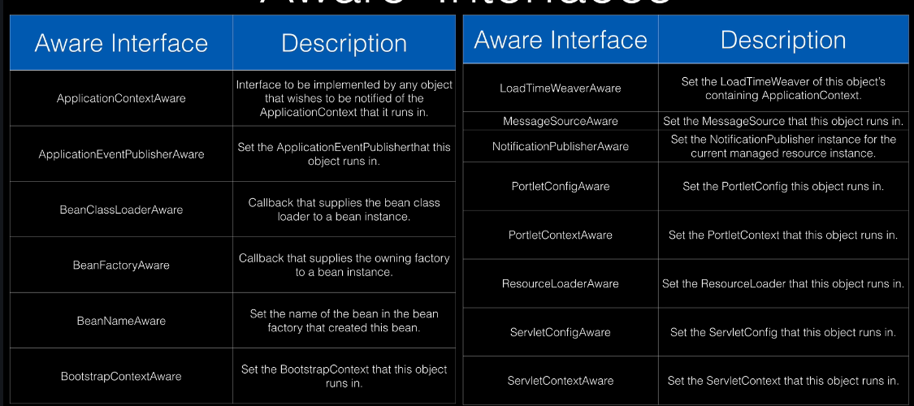Select the ServletContextAware row name
The height and width of the screenshot is (406, 914).
click(x=561, y=381)
